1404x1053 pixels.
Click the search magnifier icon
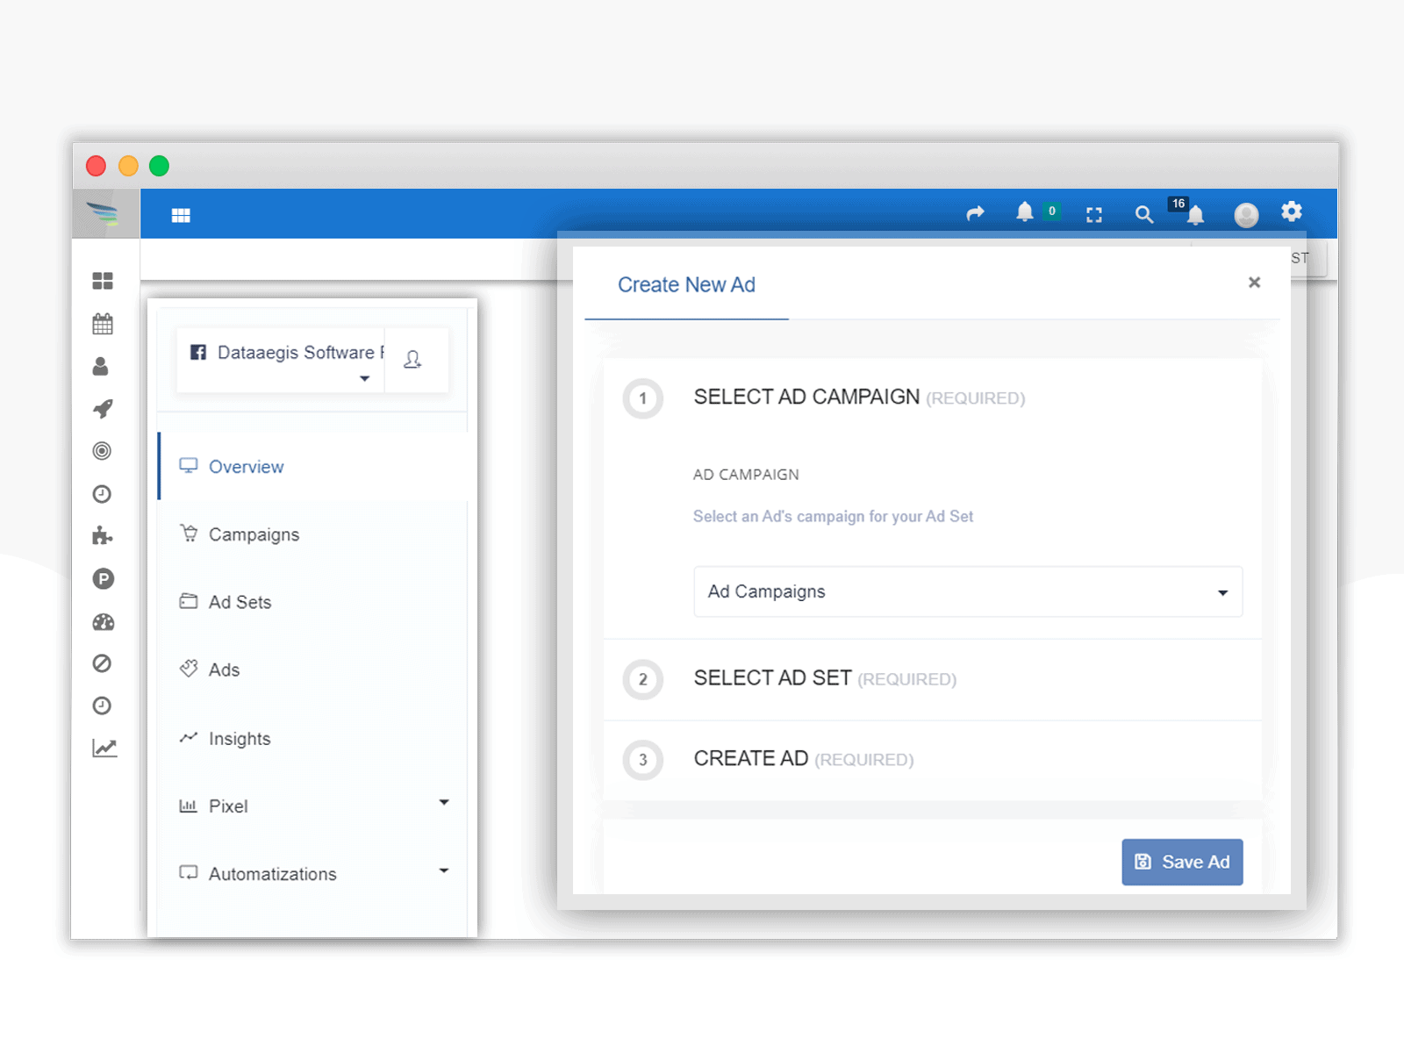tap(1143, 215)
